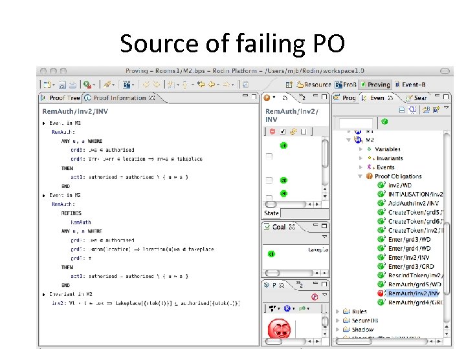Click the New wizard toolbar icon
This screenshot has width=466, height=349.
(x=47, y=85)
